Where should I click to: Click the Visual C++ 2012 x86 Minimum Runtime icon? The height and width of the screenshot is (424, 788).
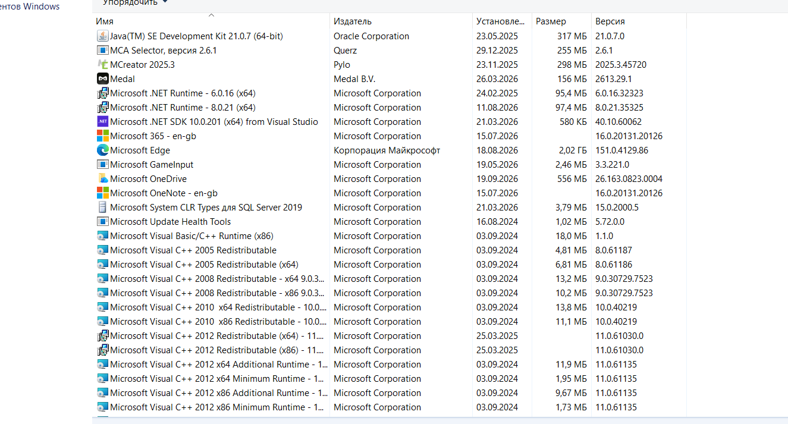coord(102,407)
